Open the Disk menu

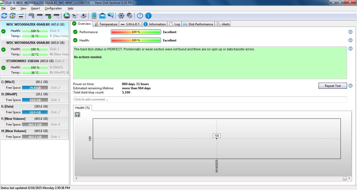[13, 8]
